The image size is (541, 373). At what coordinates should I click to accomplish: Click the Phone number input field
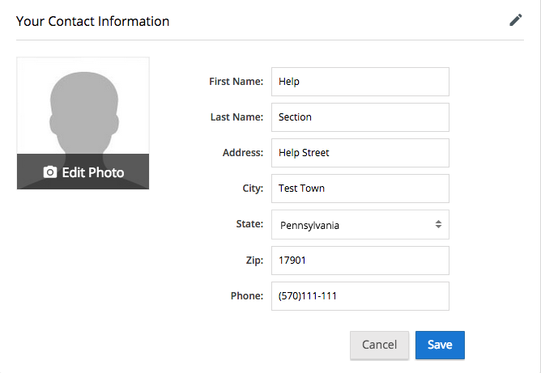360,296
